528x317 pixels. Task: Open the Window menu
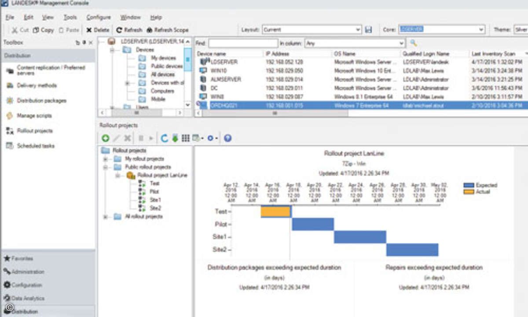(x=131, y=17)
